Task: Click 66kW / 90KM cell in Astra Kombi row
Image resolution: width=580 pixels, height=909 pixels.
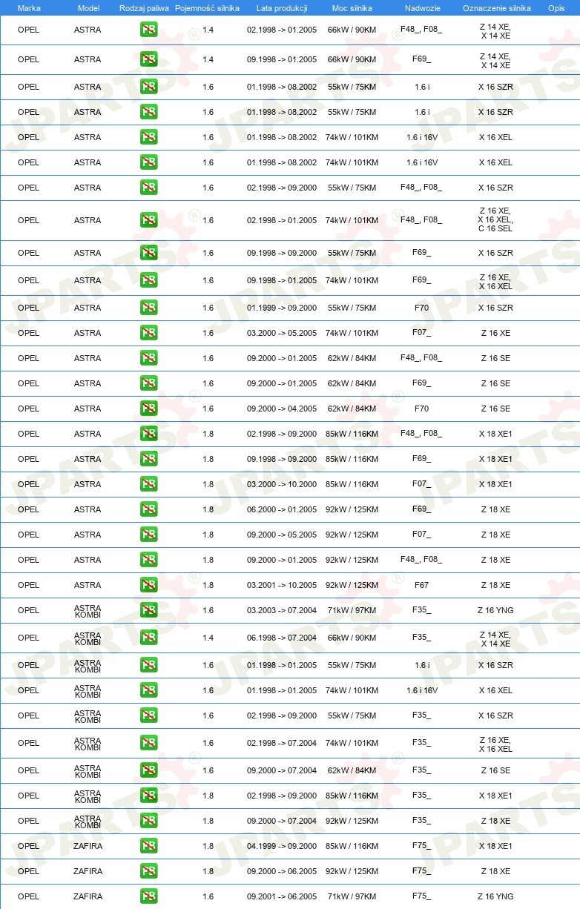Action: (352, 638)
